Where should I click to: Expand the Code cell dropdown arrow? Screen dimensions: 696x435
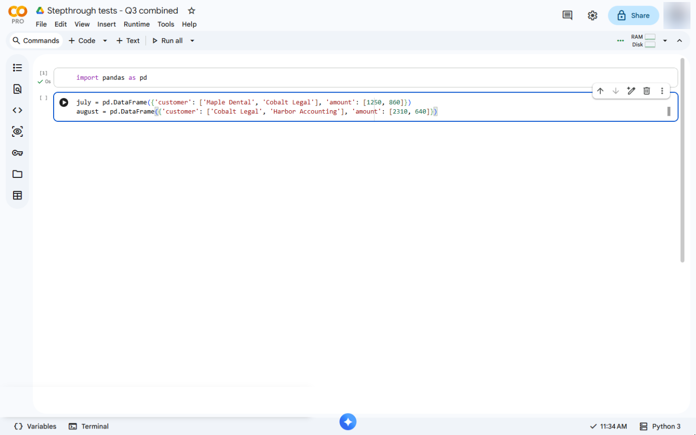click(x=105, y=41)
